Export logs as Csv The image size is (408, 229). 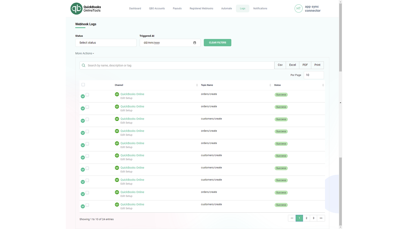pyautogui.click(x=280, y=65)
